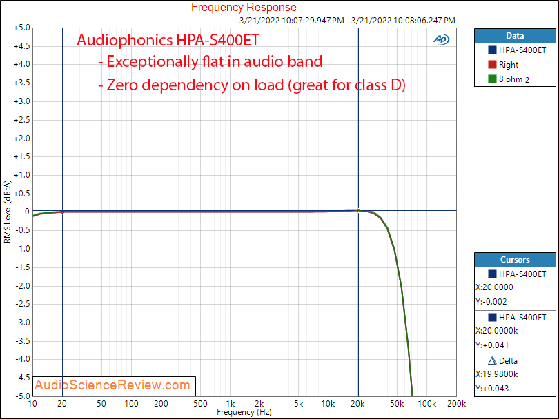The height and width of the screenshot is (419, 559).
Task: Select the cursor point at 20 Hz on the trace
Action: pos(62,212)
